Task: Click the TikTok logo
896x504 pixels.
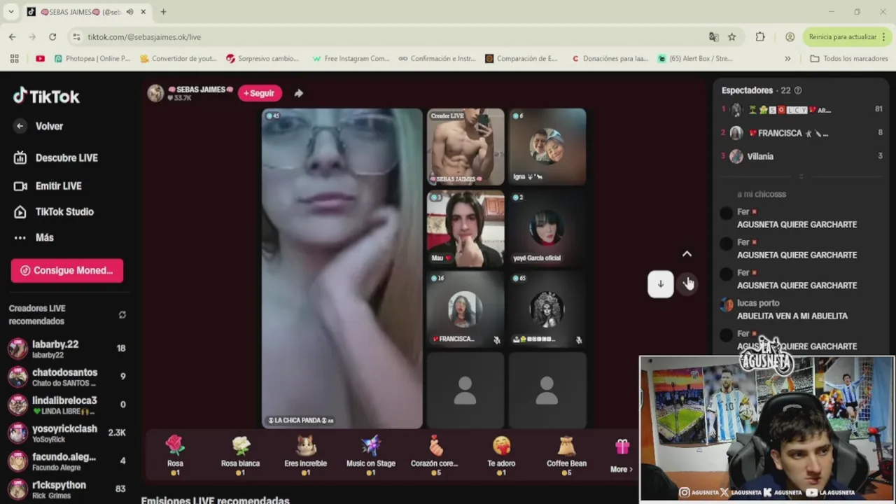Action: [x=47, y=96]
